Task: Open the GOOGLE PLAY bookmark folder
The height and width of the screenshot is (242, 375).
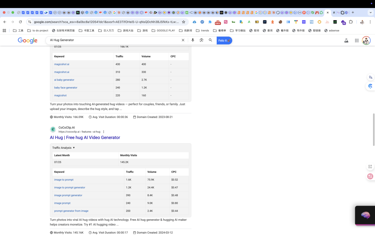Action: point(163,31)
